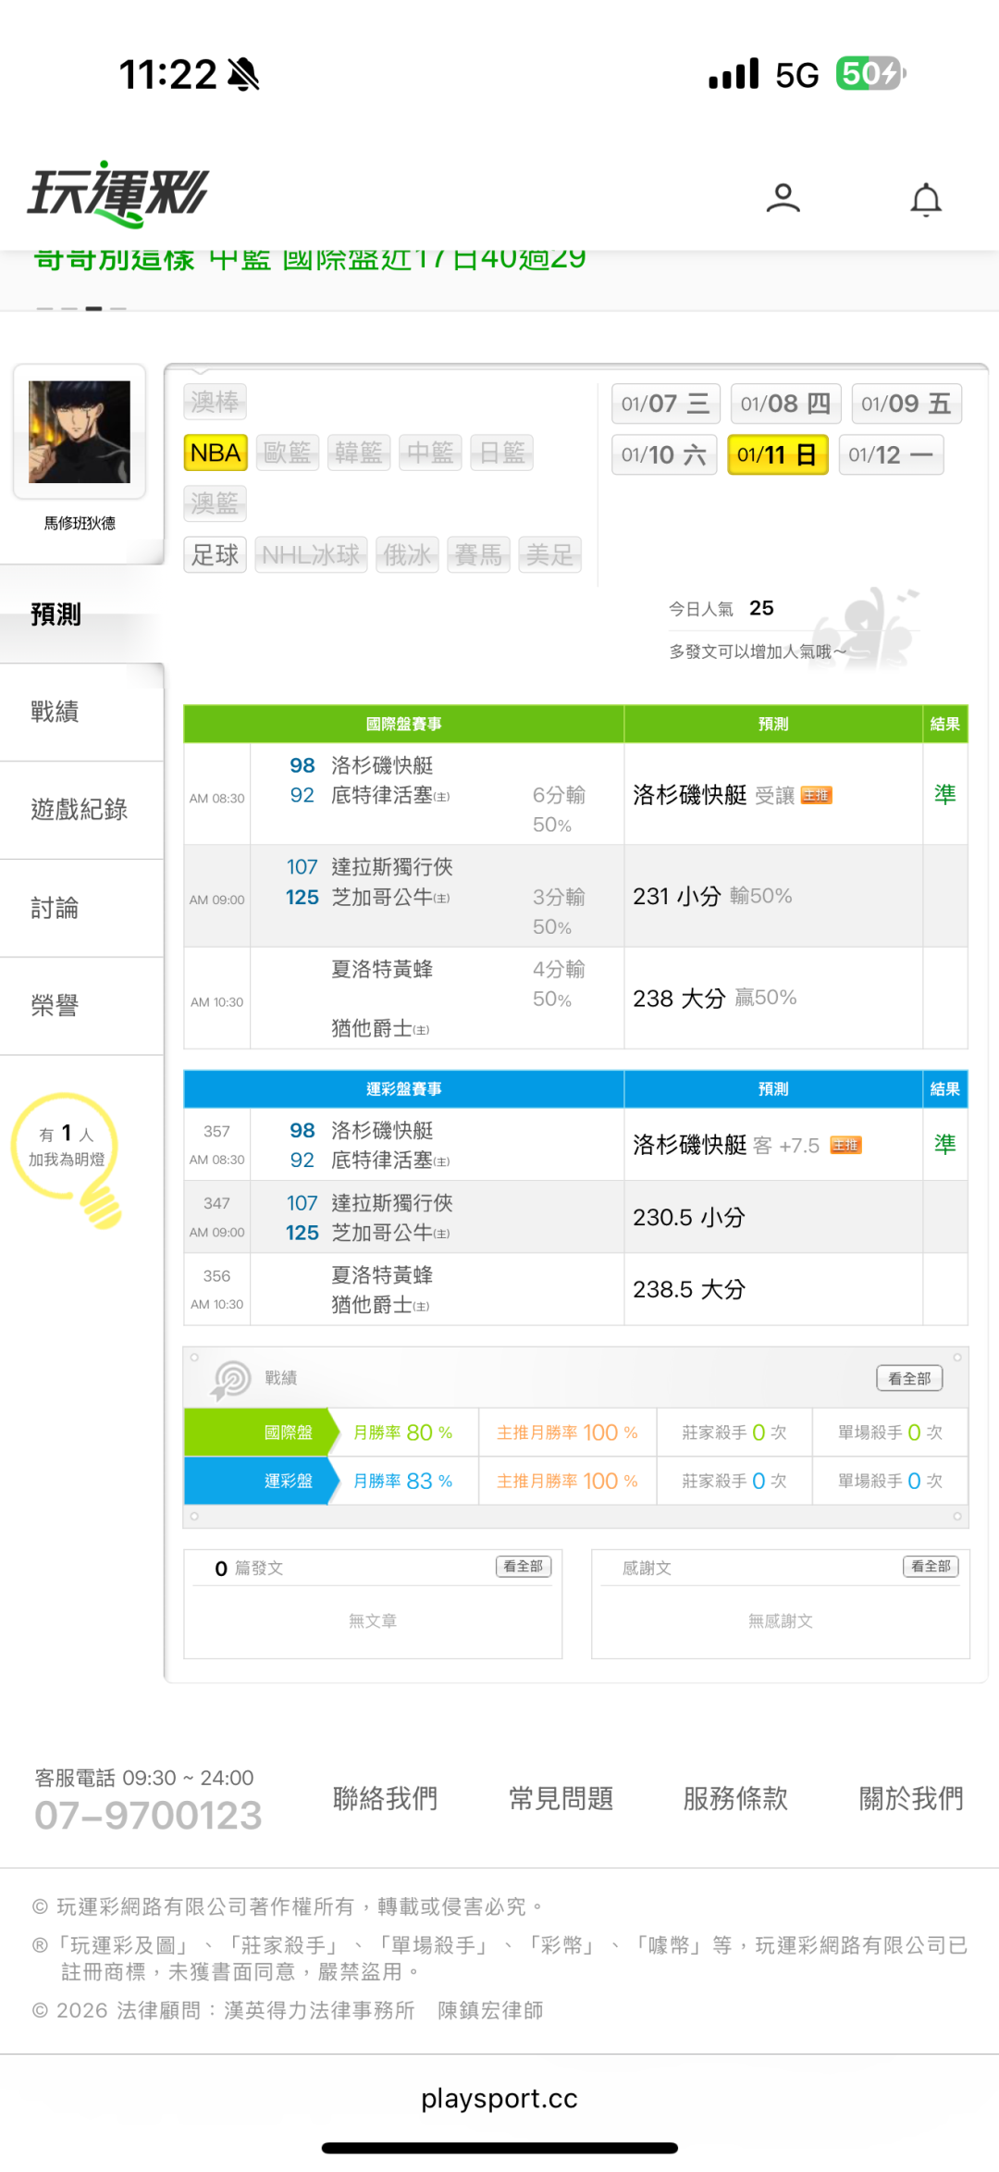Viewport: 999px width, 2172px height.
Task: Open the 馬修班狄德 avatar picture
Action: [80, 432]
